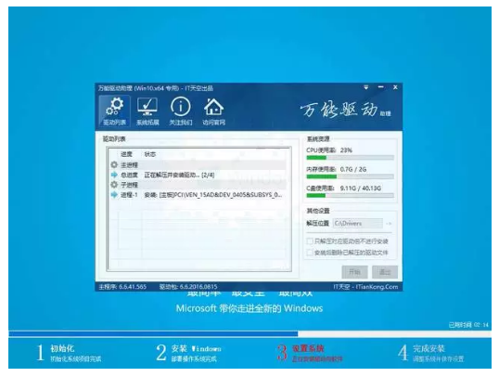This screenshot has width=499, height=377.
Task: Open the title bar dropdown menu arrow
Action: (366, 87)
